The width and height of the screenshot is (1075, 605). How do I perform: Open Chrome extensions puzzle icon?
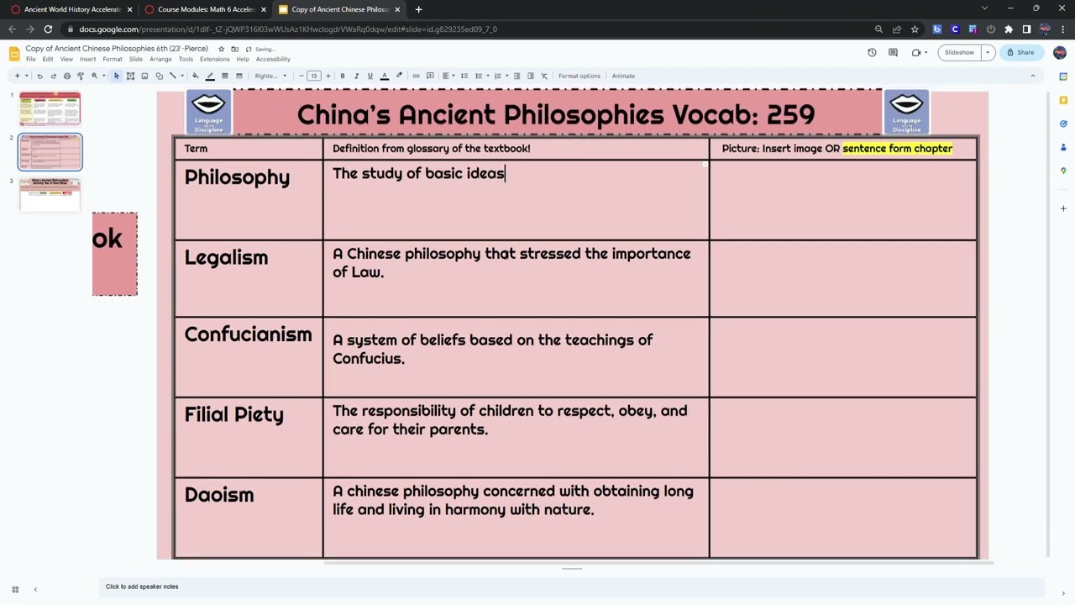(x=1009, y=29)
